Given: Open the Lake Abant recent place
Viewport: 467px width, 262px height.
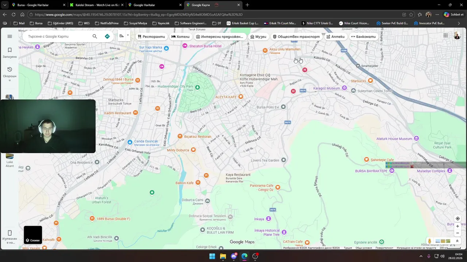Looking at the screenshot, I should point(10,160).
